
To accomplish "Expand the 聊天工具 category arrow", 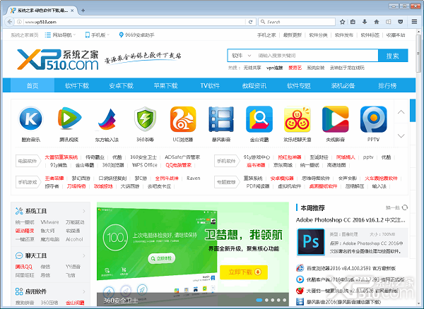I will point(84,255).
